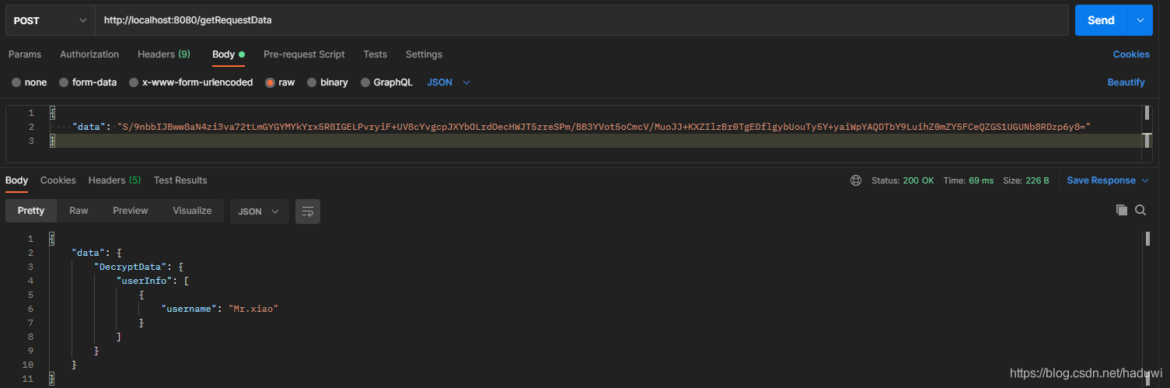Open the Pre-request Script tab
The image size is (1170, 388).
click(x=304, y=54)
